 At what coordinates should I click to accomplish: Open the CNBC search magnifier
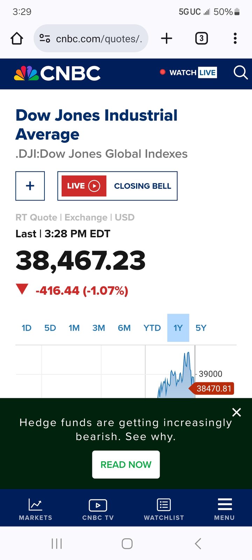click(240, 73)
